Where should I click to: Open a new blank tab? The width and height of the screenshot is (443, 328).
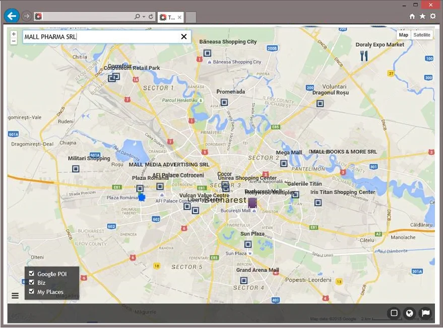click(191, 18)
